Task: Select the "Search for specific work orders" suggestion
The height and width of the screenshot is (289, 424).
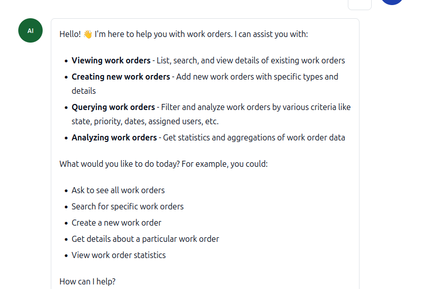Action: click(x=127, y=207)
